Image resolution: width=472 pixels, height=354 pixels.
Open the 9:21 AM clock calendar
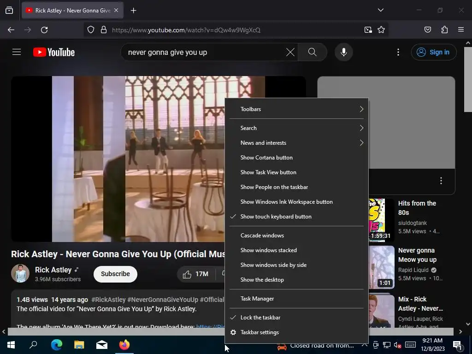pos(432,345)
